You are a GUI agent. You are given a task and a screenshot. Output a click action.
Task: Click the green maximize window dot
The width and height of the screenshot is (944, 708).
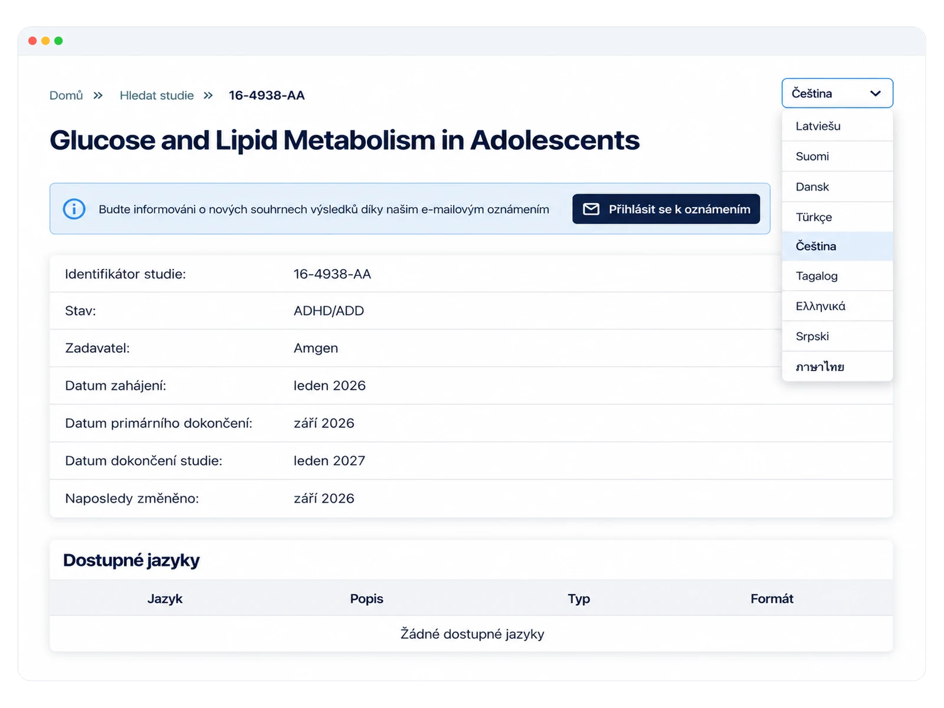tap(58, 41)
